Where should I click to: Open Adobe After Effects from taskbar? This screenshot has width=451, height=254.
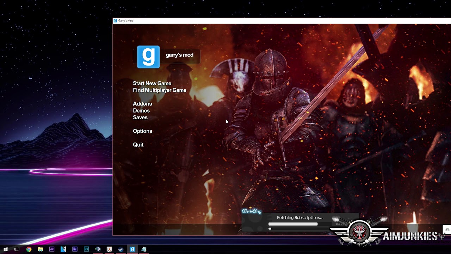(52, 249)
